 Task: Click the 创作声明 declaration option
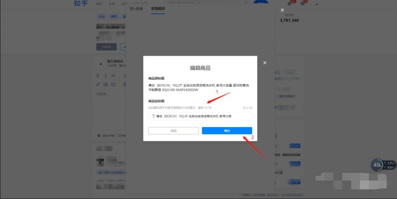coord(111,136)
